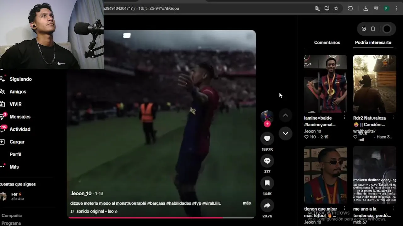403x226 pixels.
Task: Open Programa footer link
Action: click(11, 223)
